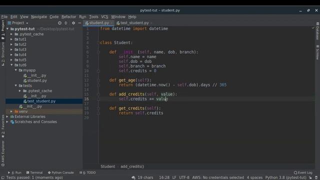Open the SciView tool window on right
Viewport: 320px width, 180px height.
(x=317, y=52)
